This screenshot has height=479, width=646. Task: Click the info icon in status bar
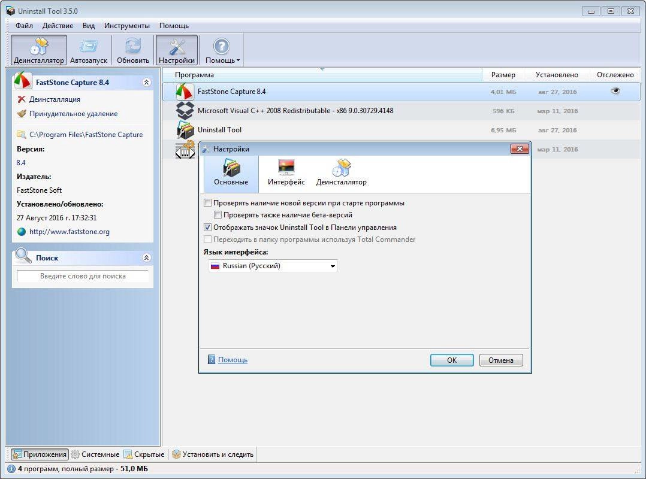[x=11, y=469]
